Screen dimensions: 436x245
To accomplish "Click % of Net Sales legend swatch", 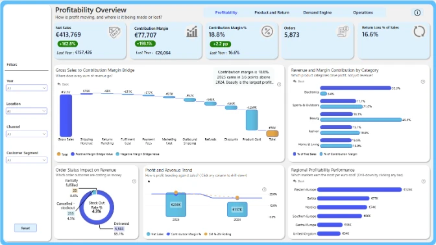I will (x=294, y=154).
